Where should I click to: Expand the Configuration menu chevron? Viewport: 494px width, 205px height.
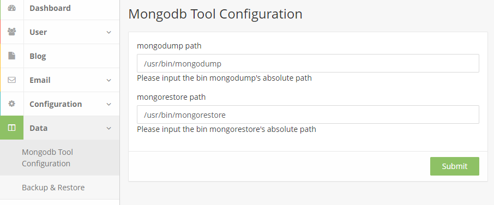click(109, 104)
